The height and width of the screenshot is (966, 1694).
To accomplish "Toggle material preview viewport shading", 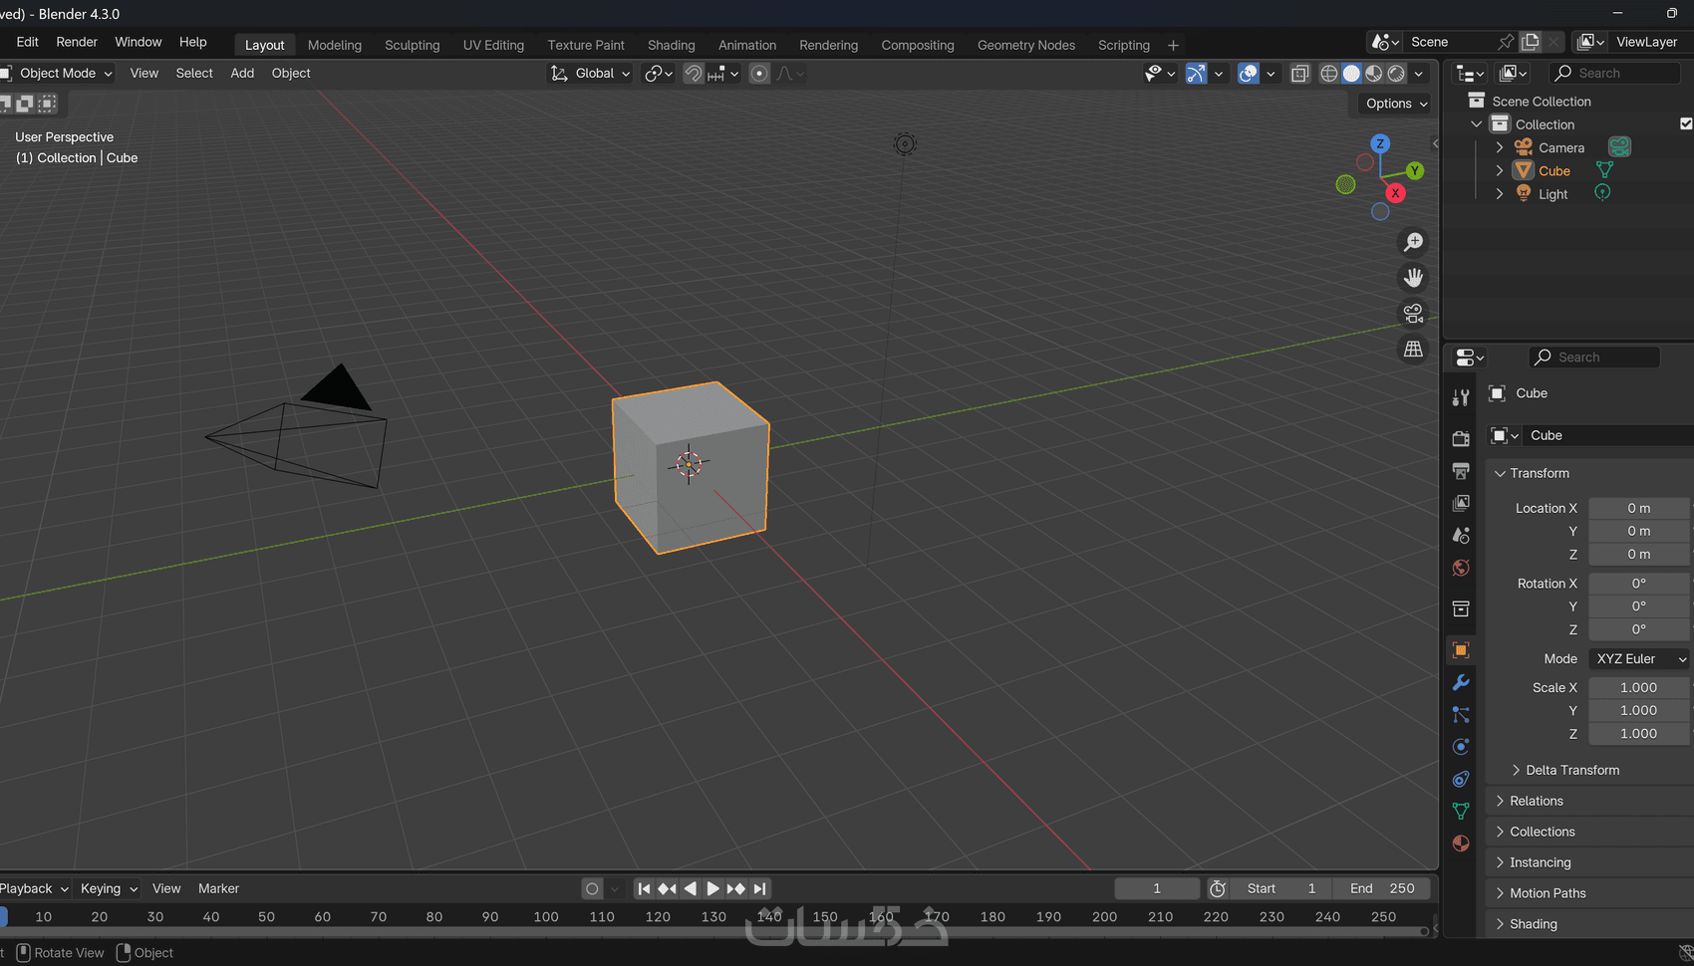I will click(x=1374, y=73).
